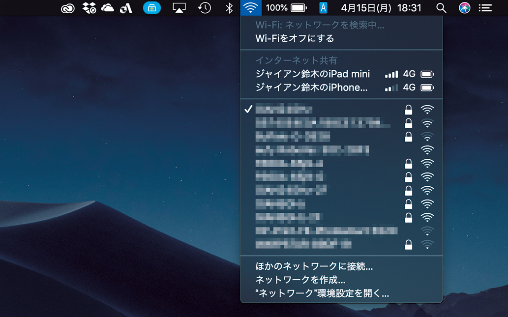Click the blue toolbox icon in menu bar

pos(152,8)
